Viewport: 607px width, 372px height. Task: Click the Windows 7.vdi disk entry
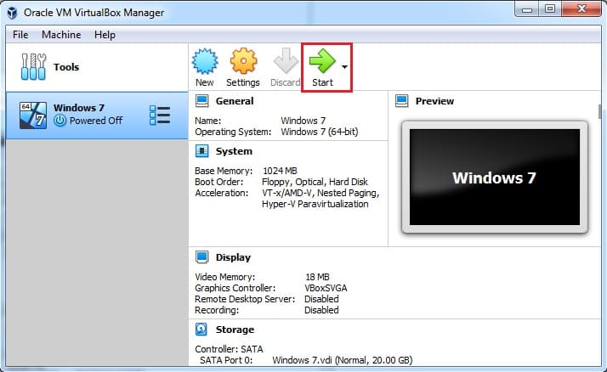pyautogui.click(x=343, y=360)
